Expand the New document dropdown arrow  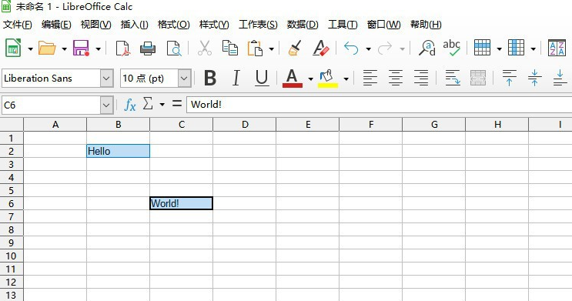(x=30, y=48)
